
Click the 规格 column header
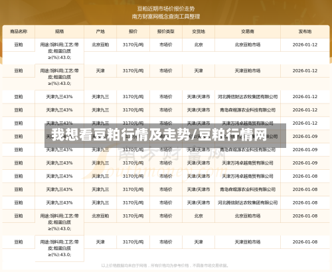pos(59,32)
